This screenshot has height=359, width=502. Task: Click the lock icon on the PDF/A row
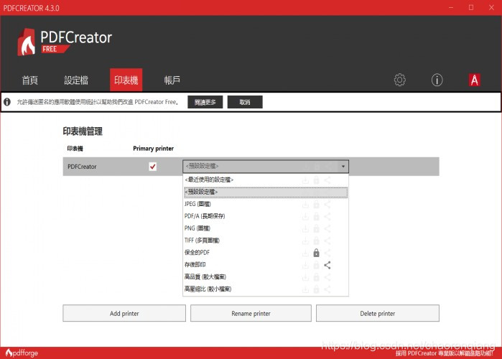(316, 216)
